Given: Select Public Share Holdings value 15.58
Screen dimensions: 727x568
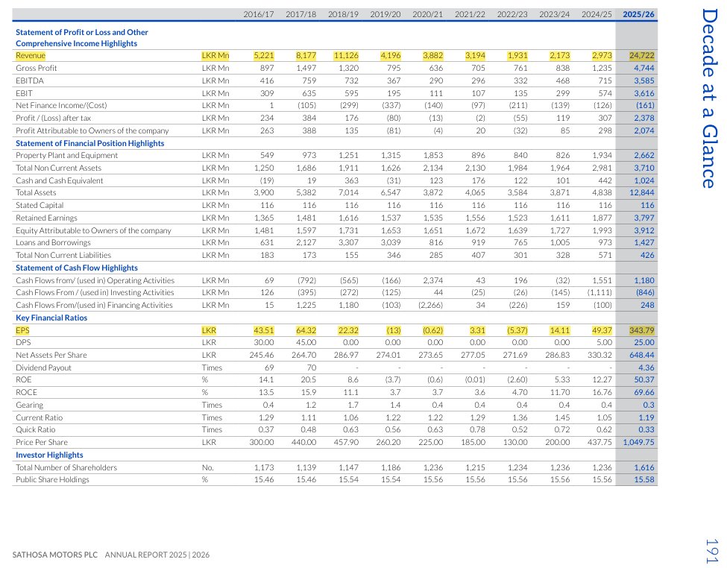Looking at the screenshot, I should pyautogui.click(x=644, y=480).
